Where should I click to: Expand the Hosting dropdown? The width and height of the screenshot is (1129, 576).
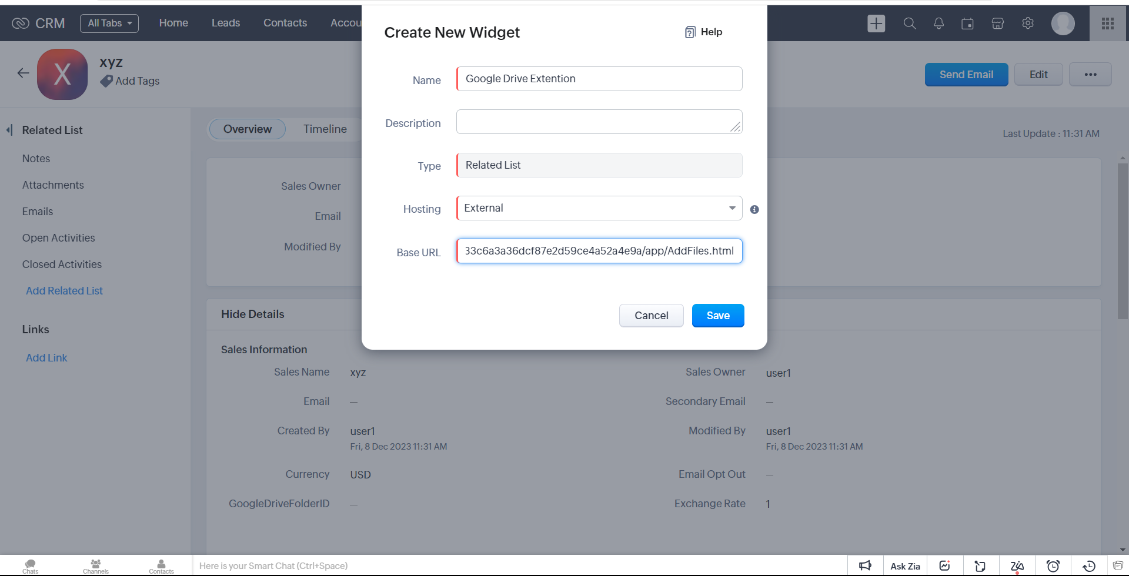[x=732, y=208]
